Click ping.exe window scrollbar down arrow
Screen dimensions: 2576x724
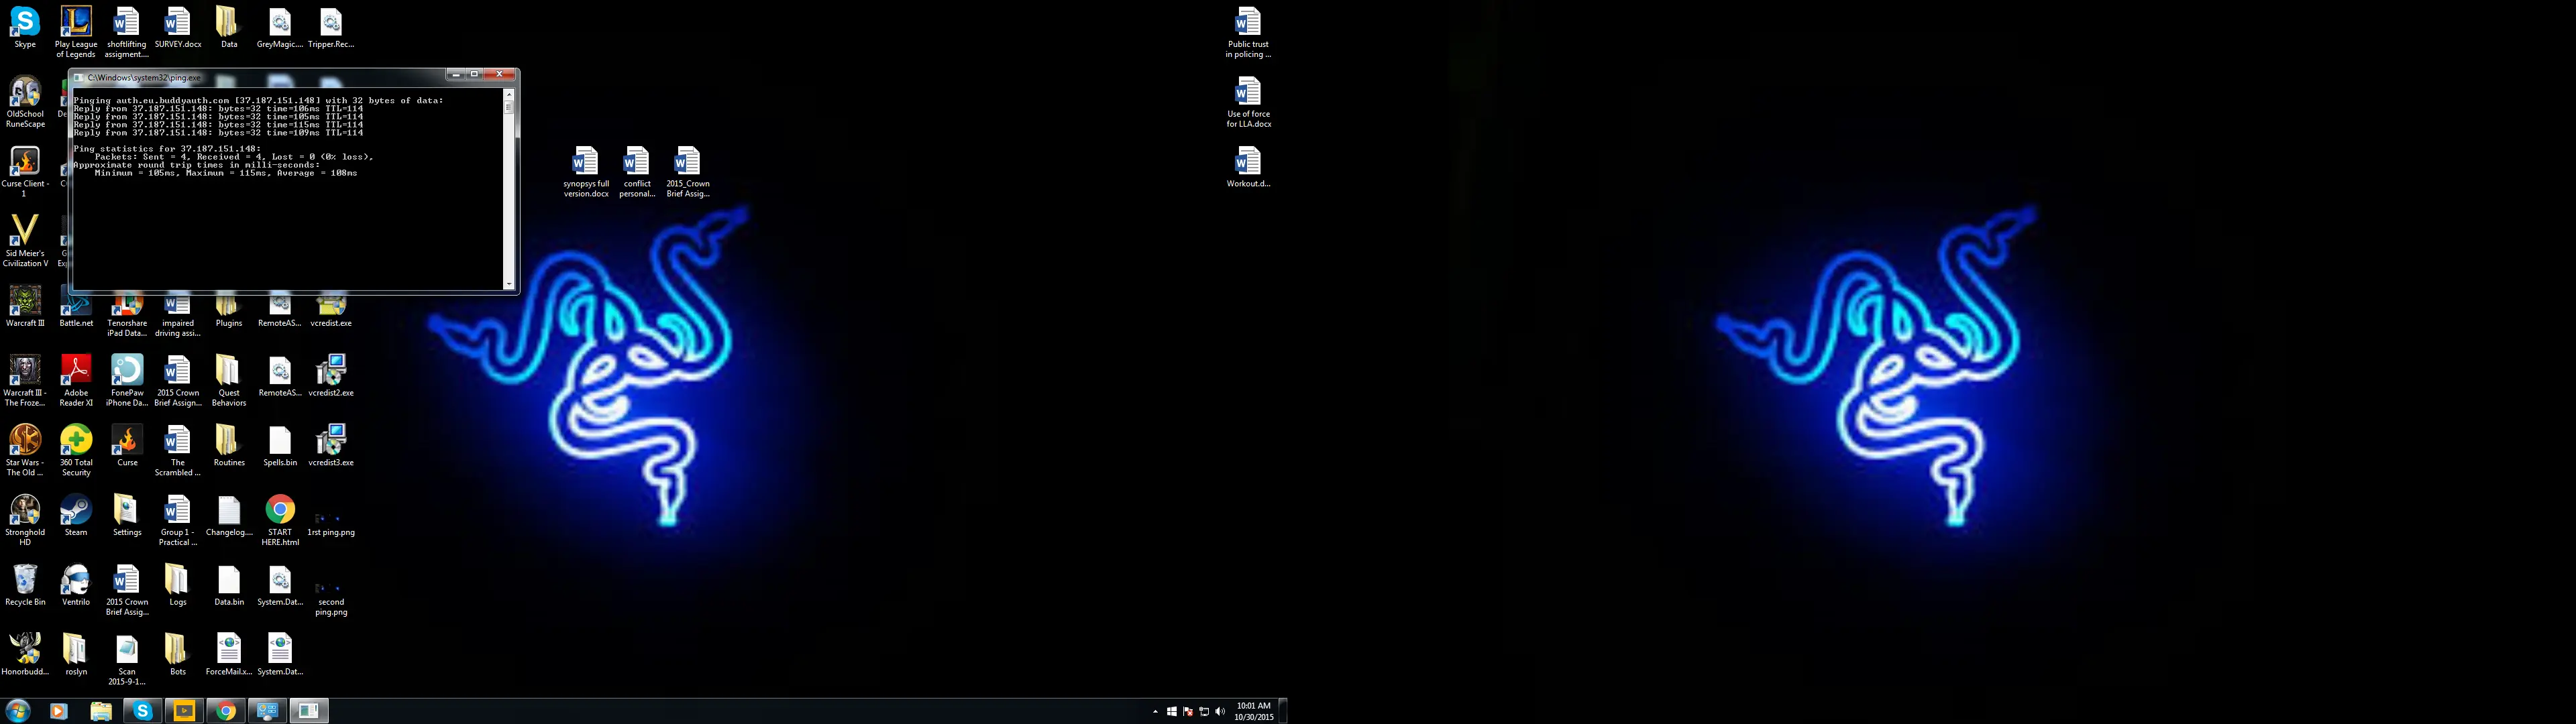(508, 284)
